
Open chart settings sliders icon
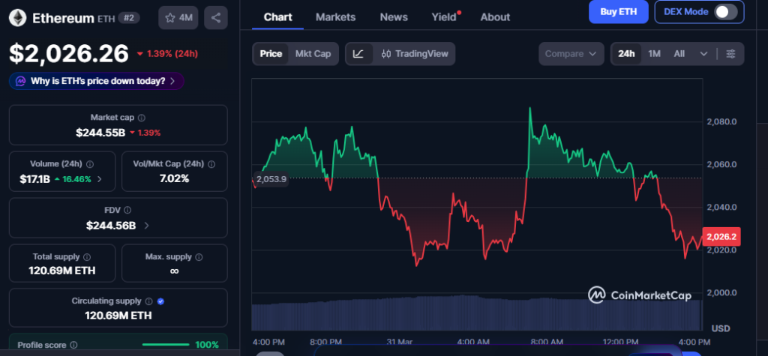[730, 53]
